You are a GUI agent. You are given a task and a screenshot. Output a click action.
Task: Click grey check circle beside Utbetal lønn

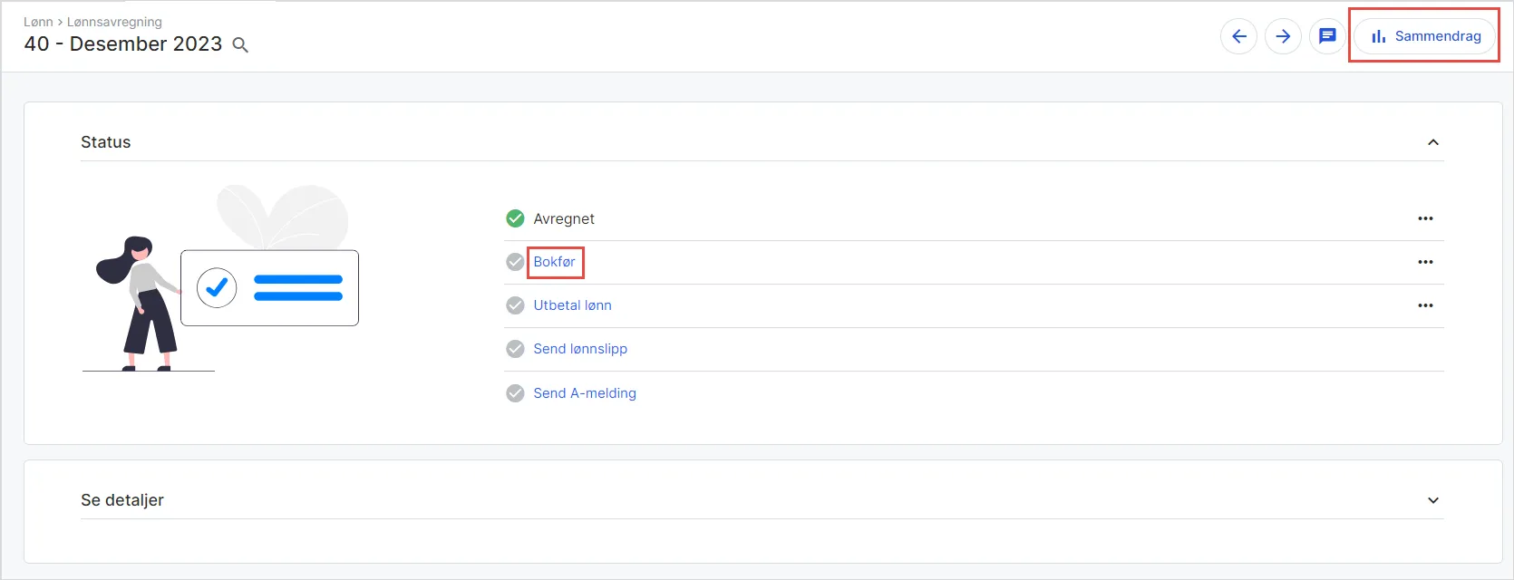click(515, 305)
